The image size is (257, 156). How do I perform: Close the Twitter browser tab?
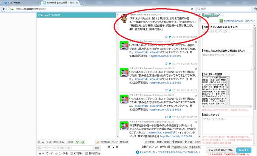38,3
